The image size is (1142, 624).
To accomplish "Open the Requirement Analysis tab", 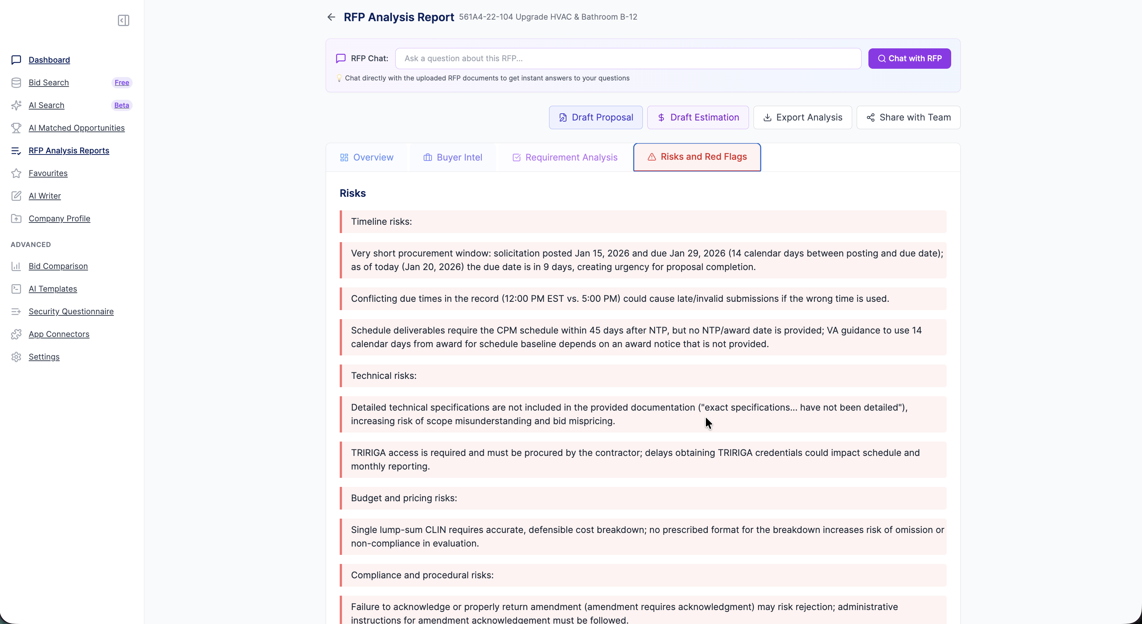I will (565, 158).
